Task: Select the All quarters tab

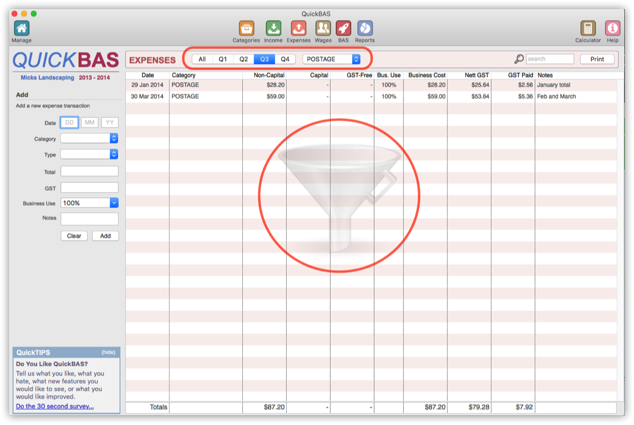Action: pyautogui.click(x=202, y=59)
